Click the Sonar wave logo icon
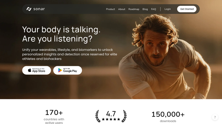The height and width of the screenshot is (124, 222). pos(29,9)
